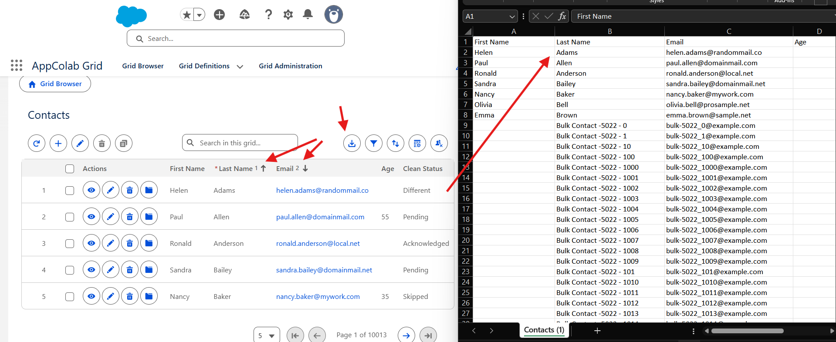Open the rows-per-page dropdown showing 5

[x=267, y=335]
